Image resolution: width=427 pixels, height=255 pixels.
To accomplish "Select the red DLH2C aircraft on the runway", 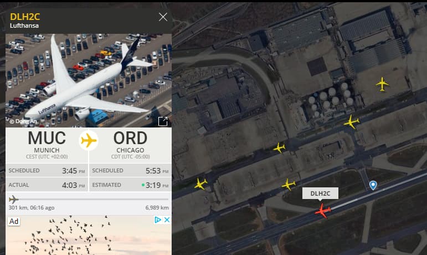I will 323,211.
